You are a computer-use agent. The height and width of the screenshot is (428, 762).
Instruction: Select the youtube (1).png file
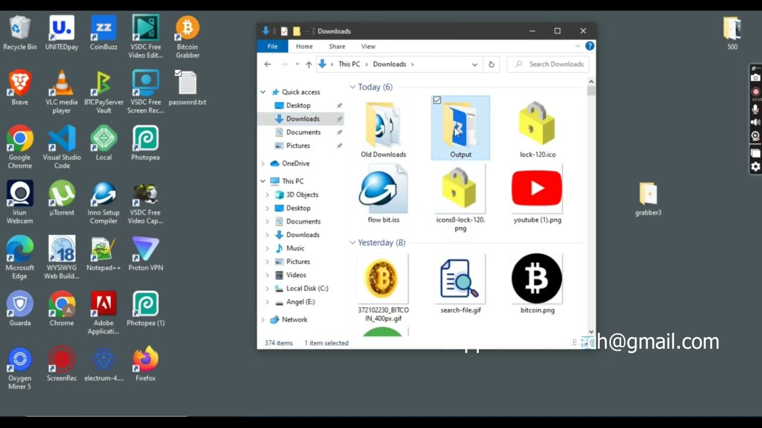(537, 195)
